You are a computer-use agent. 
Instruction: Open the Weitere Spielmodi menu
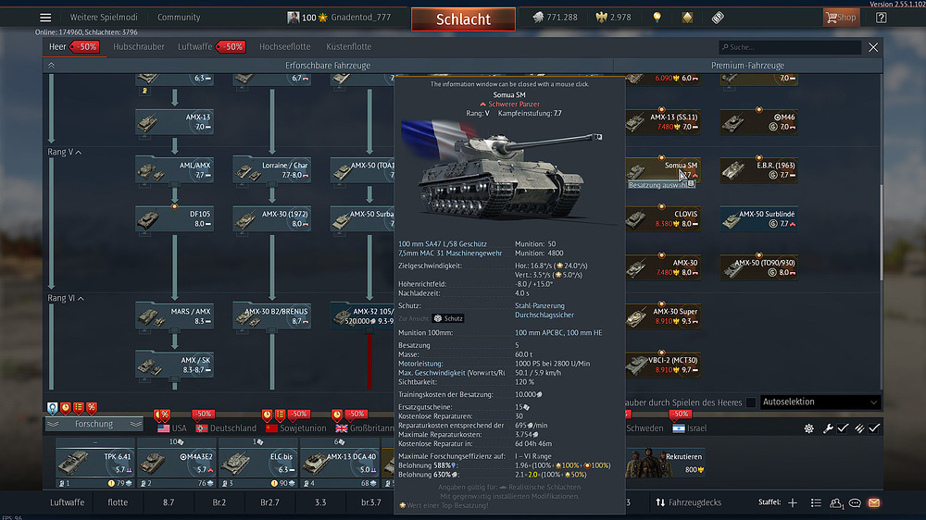point(104,17)
